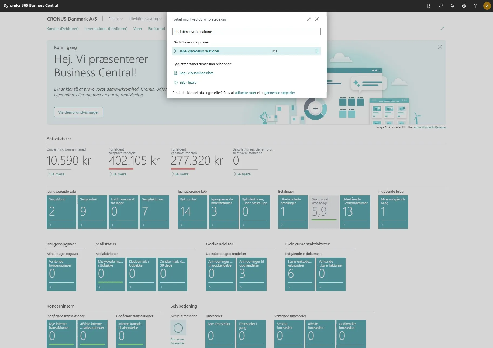The image size is (493, 348).
Task: Open the Salgsordrer tile
Action: (92, 212)
